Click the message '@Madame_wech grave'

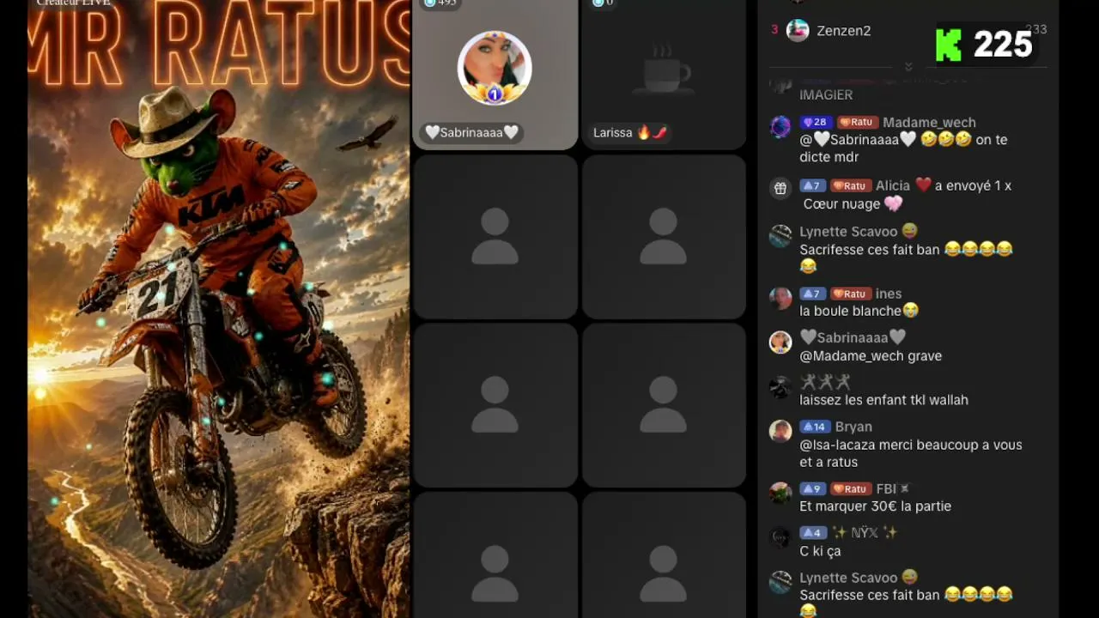pos(871,355)
